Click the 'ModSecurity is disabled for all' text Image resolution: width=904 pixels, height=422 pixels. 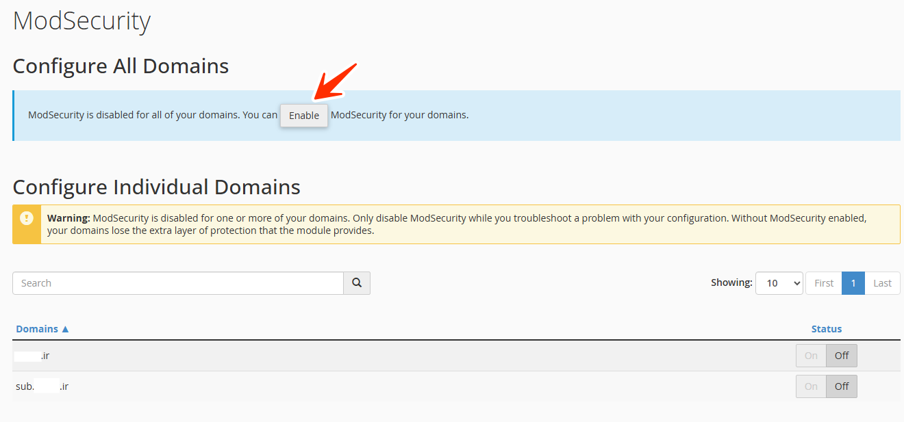pos(153,115)
